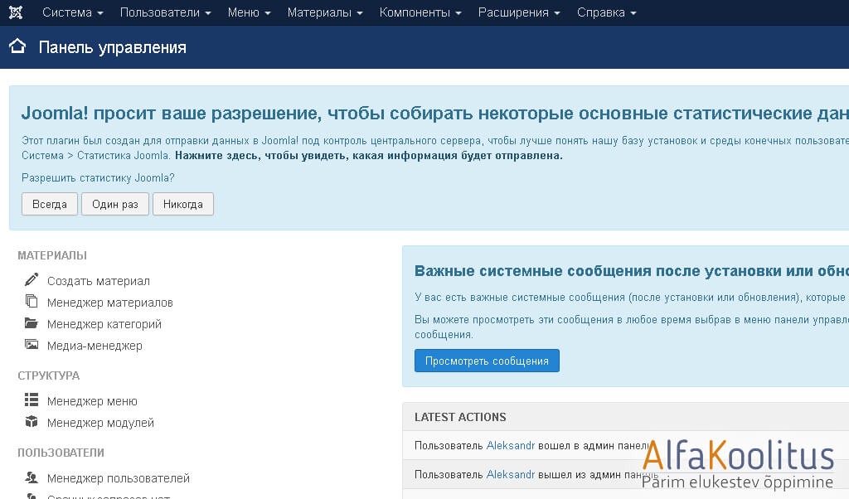The image size is (849, 499).
Task: Click the ПОЛЬЗОВАТЕЛИ section heading
Action: click(61, 453)
